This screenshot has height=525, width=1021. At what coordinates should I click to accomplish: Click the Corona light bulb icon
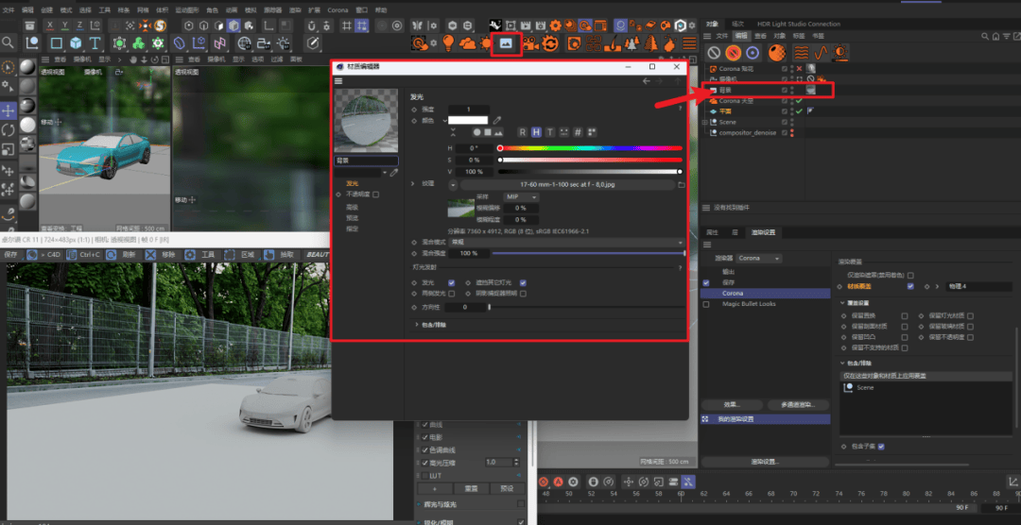point(447,43)
